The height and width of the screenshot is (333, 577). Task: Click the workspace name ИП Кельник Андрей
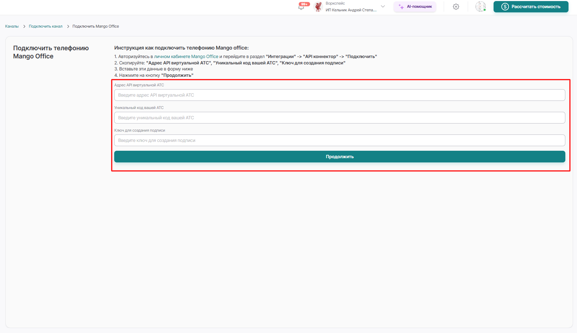click(x=351, y=10)
